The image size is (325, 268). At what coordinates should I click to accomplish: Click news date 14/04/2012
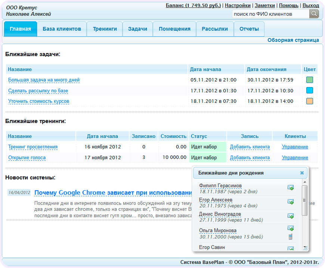[19, 192]
